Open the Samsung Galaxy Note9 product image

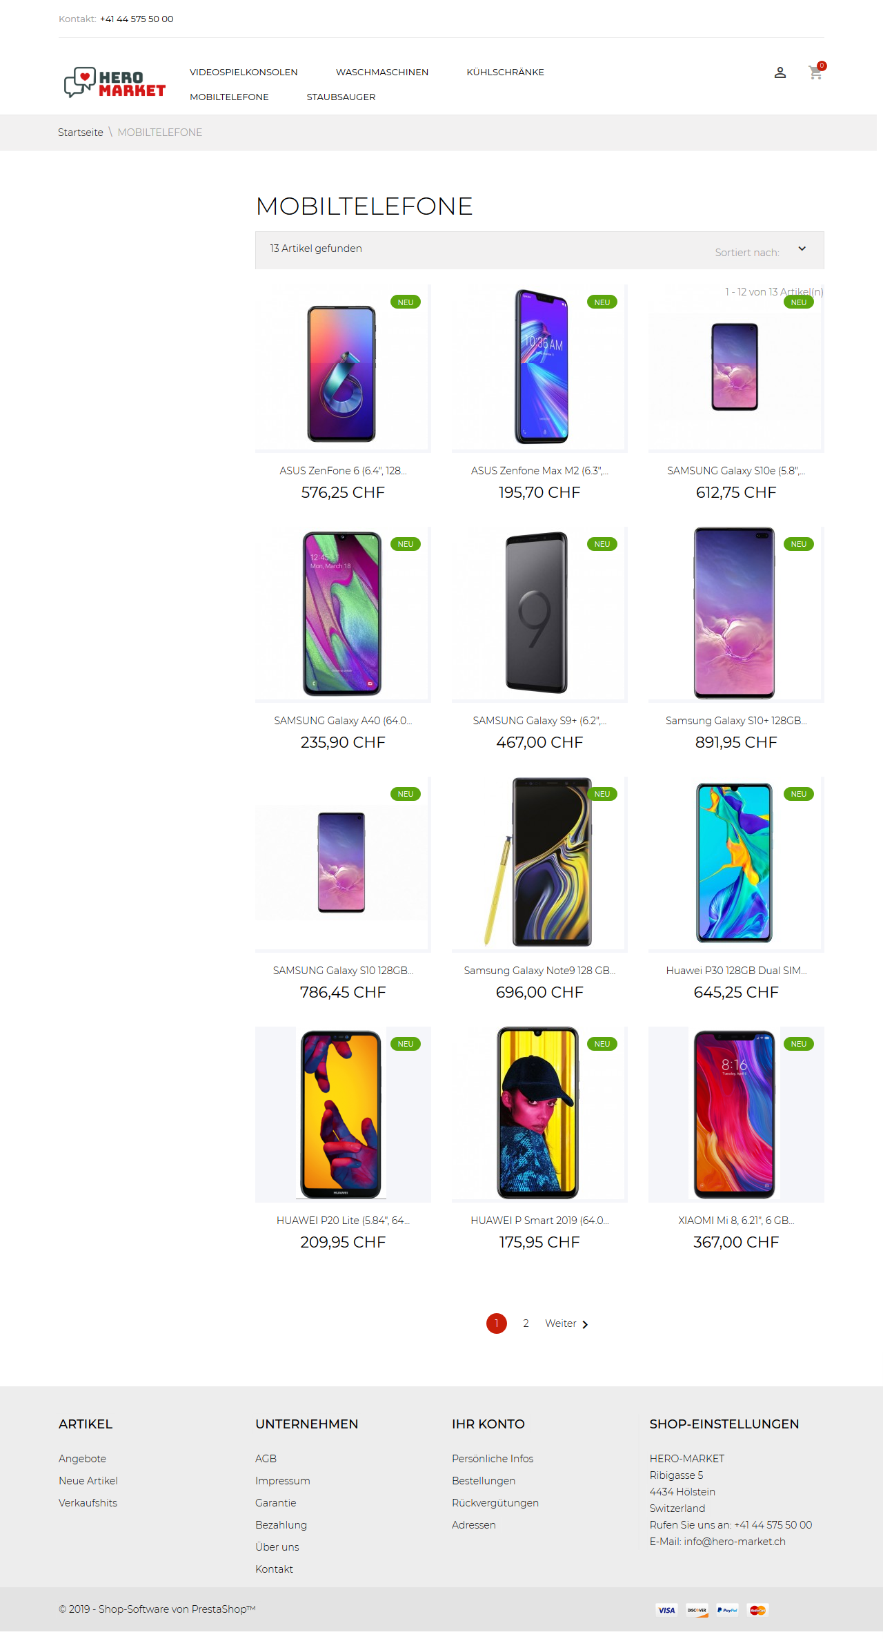539,864
